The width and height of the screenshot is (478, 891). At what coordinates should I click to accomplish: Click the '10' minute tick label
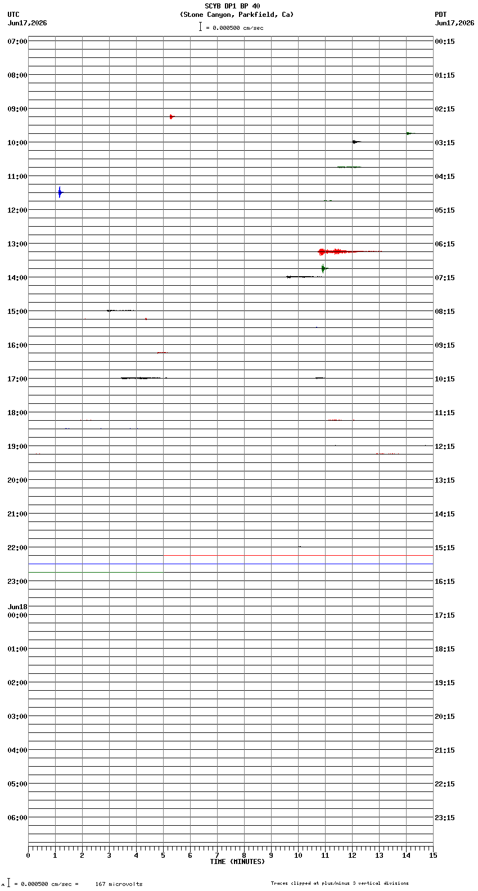(298, 856)
